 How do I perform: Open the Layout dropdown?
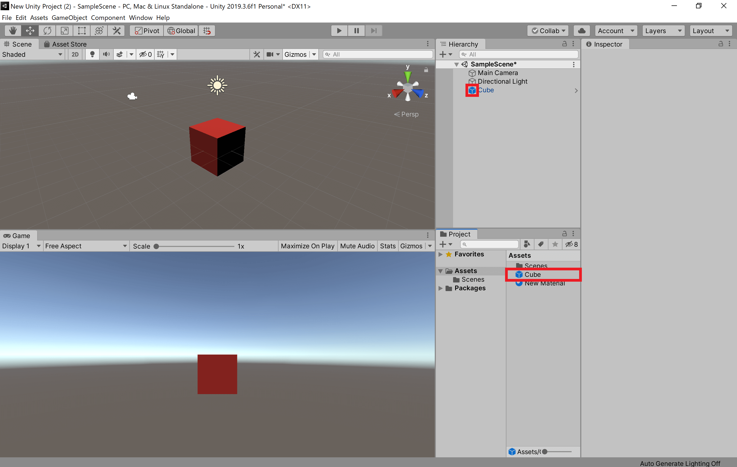(711, 31)
